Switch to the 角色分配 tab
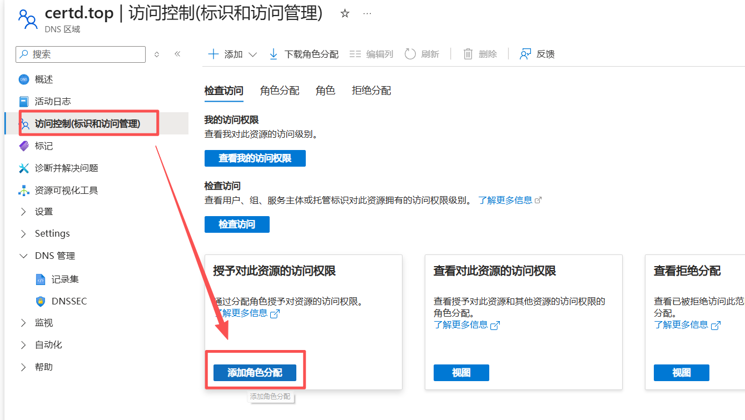Image resolution: width=745 pixels, height=420 pixels. click(280, 91)
